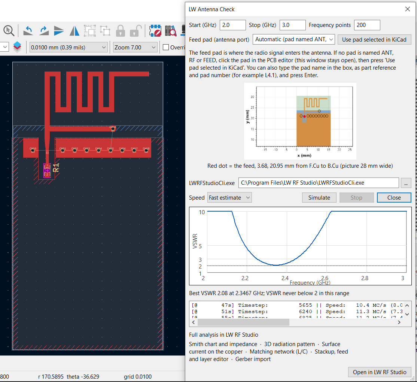The width and height of the screenshot is (417, 382).
Task: Click the Lock items padlock icon
Action: (x=121, y=31)
